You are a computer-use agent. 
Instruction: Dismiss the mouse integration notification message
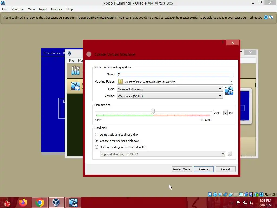(x=266, y=17)
